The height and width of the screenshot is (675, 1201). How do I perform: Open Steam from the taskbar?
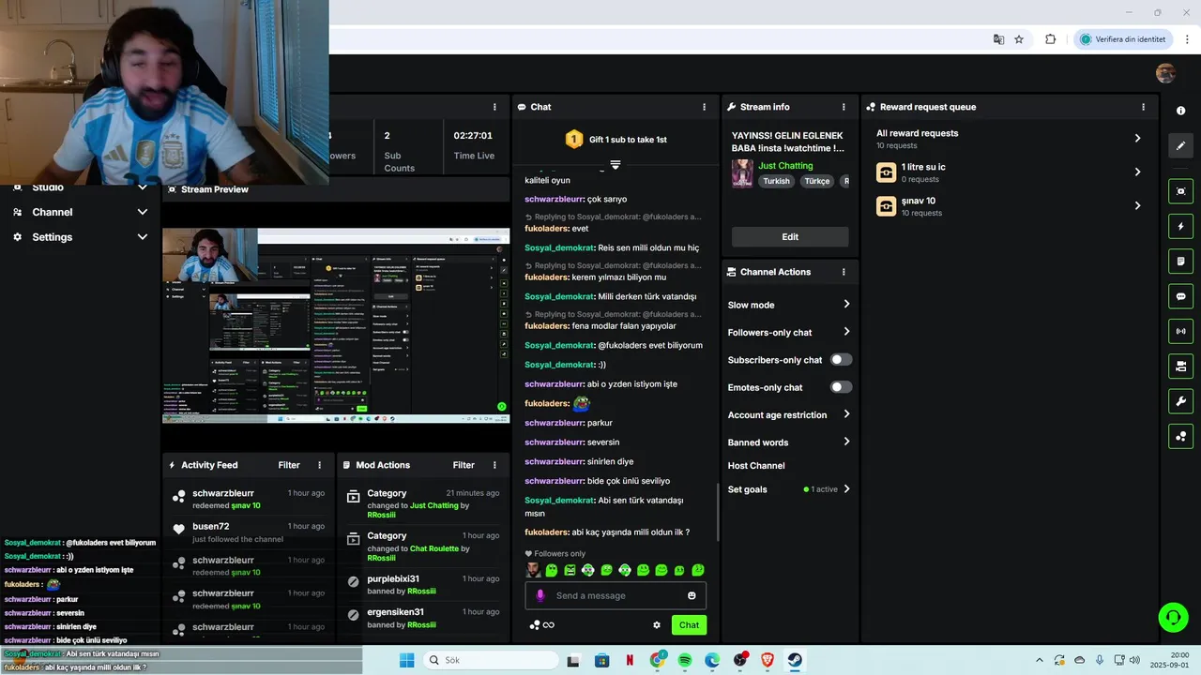click(x=795, y=660)
